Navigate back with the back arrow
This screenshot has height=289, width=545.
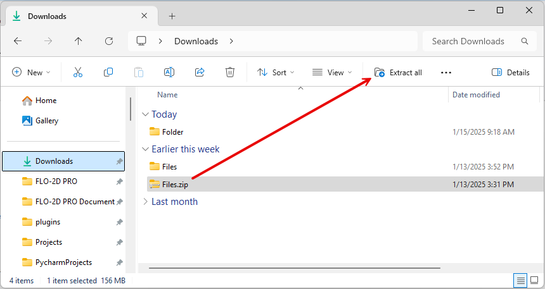click(x=18, y=41)
